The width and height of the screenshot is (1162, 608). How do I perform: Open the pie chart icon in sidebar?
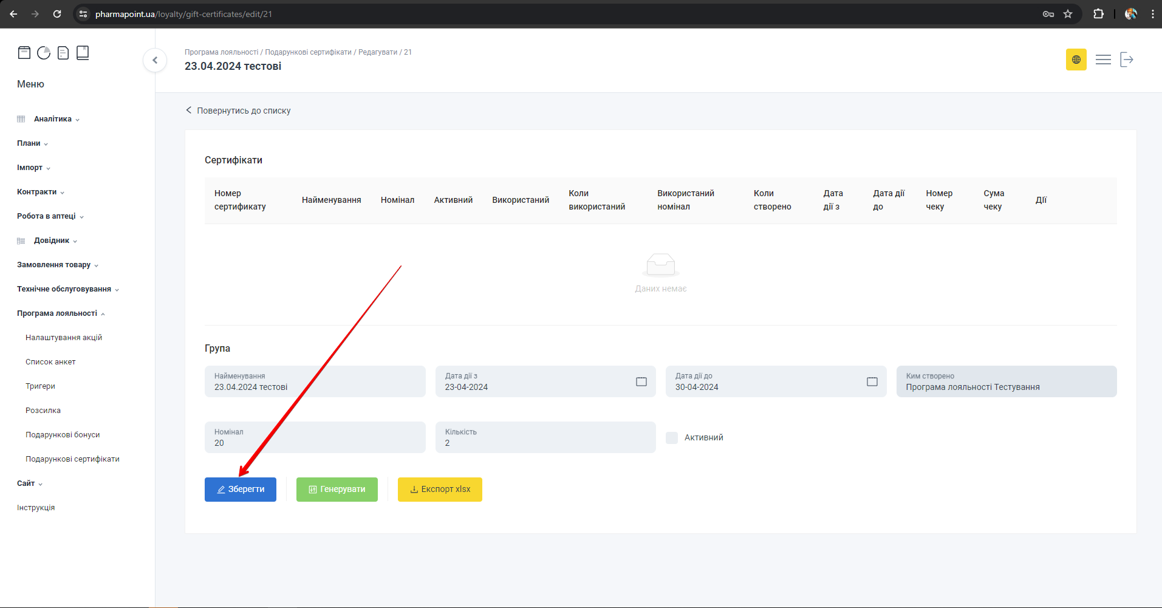click(x=44, y=53)
